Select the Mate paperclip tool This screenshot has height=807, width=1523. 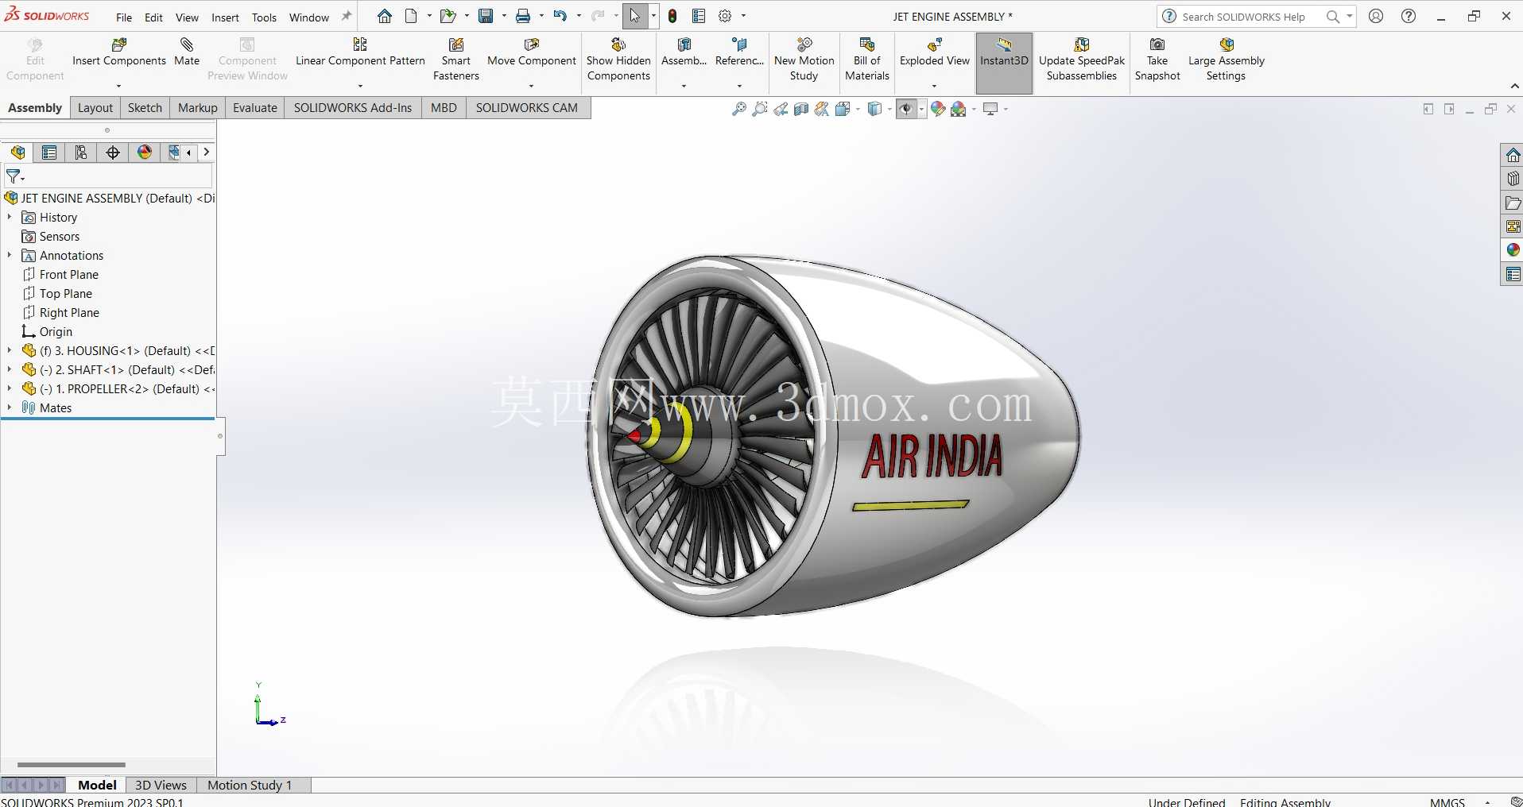pyautogui.click(x=187, y=52)
